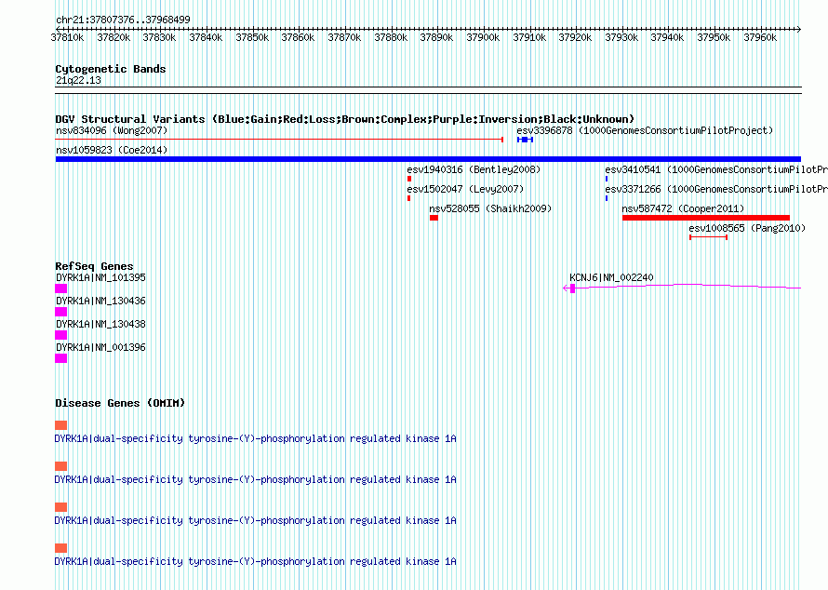Click the 37880k ruler tick
This screenshot has width=828, height=590.
pos(391,37)
